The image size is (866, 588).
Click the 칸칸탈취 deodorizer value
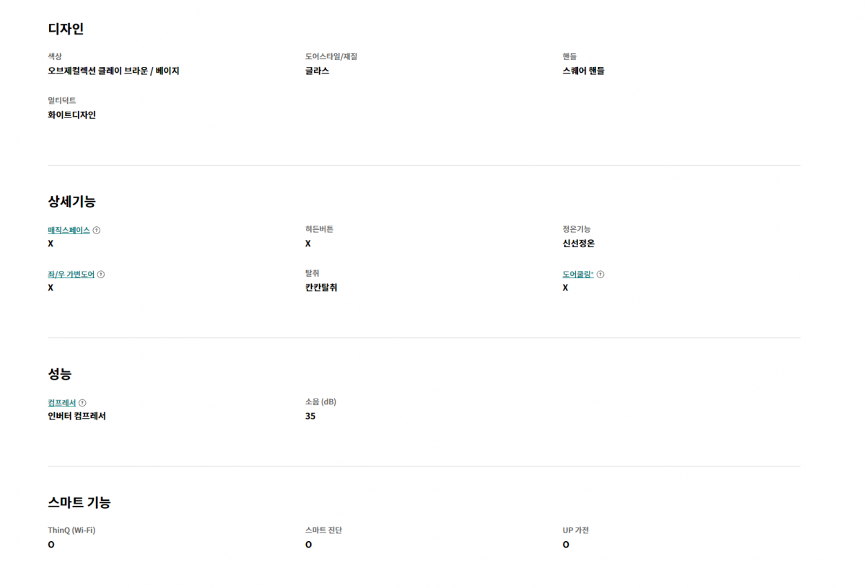(322, 288)
